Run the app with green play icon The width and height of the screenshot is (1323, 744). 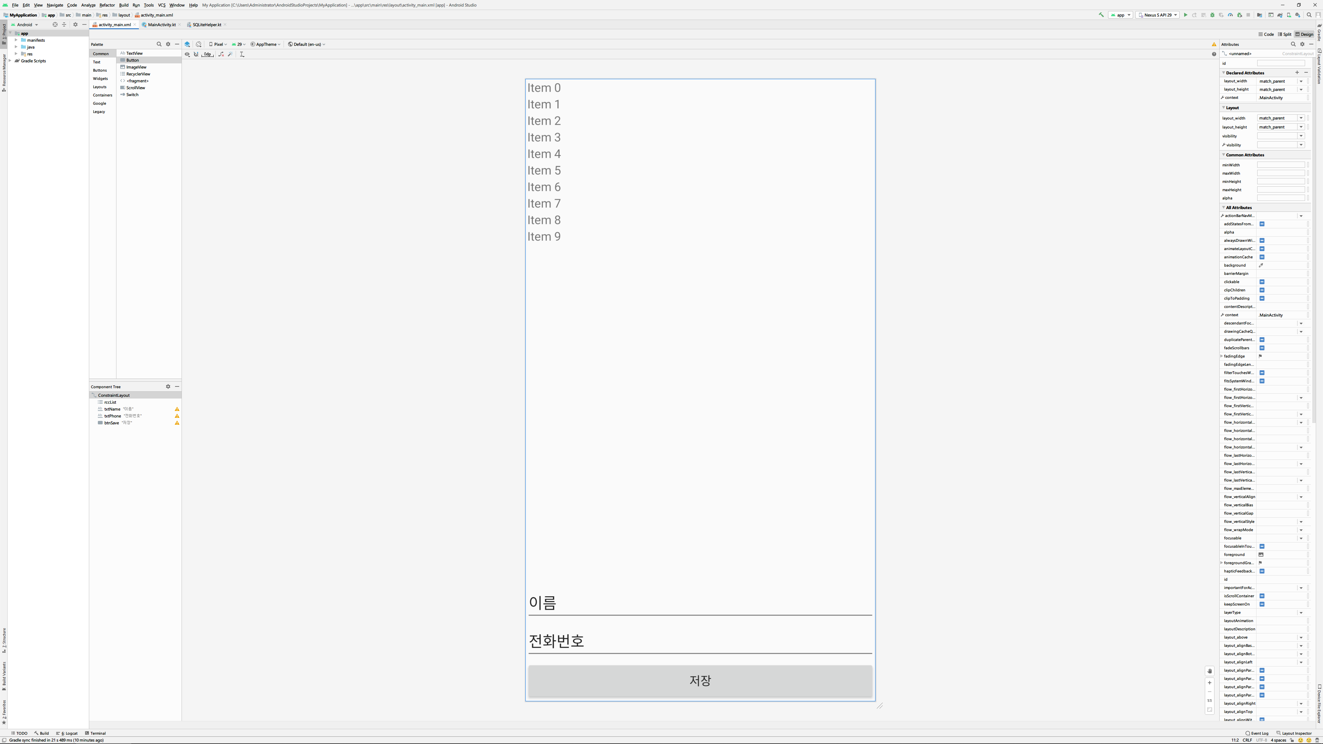[1185, 15]
